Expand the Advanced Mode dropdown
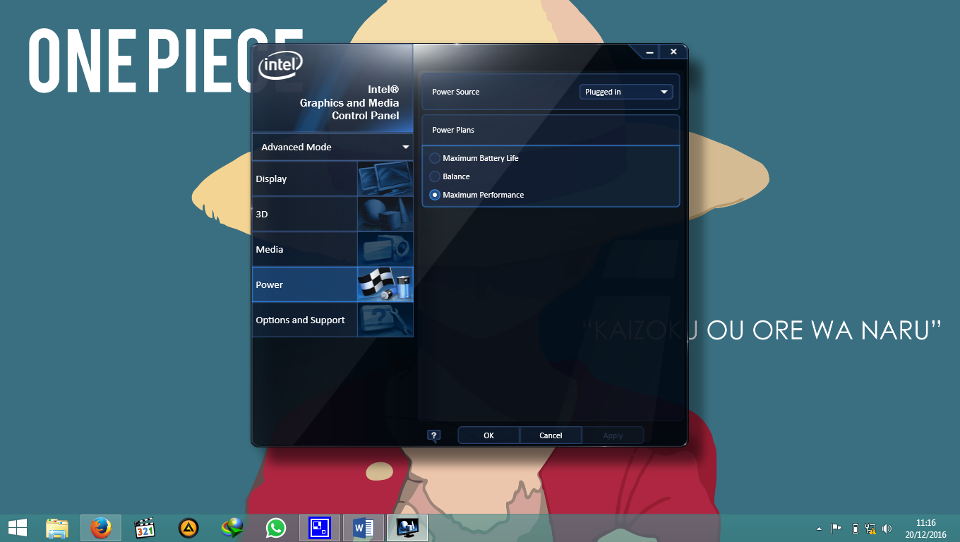Image resolution: width=960 pixels, height=542 pixels. [x=332, y=147]
